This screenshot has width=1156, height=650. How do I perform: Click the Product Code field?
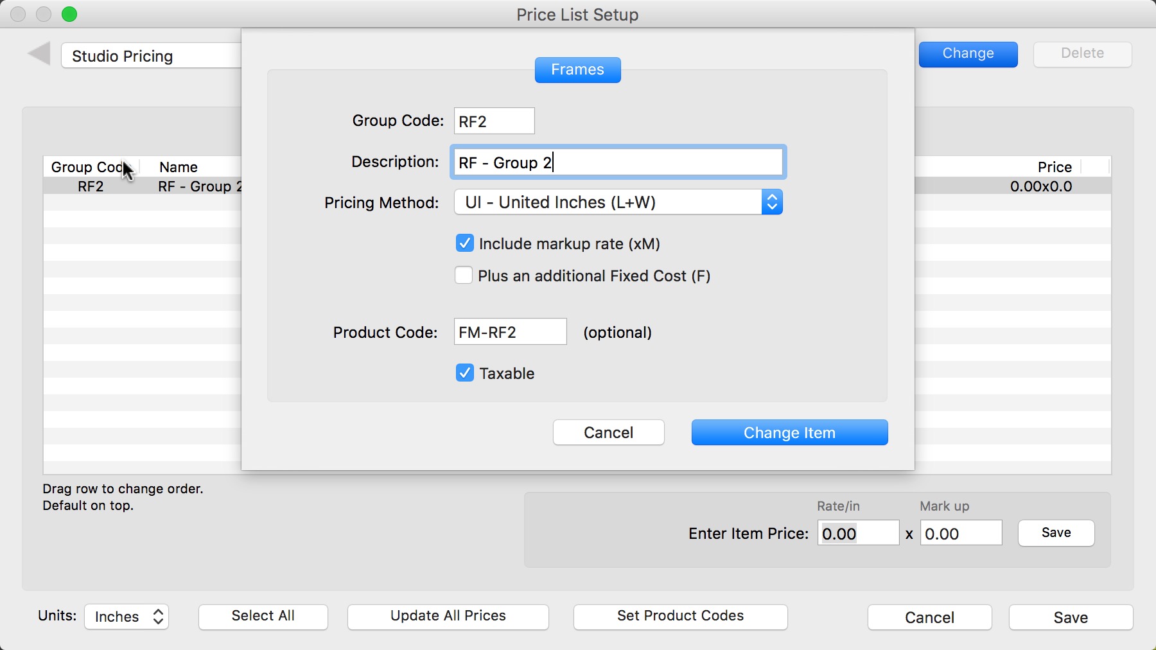click(x=510, y=332)
